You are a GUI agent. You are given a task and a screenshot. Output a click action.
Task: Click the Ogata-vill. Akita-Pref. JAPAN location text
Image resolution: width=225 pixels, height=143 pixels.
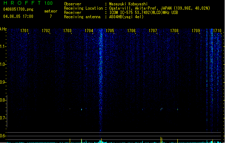pos(160,8)
